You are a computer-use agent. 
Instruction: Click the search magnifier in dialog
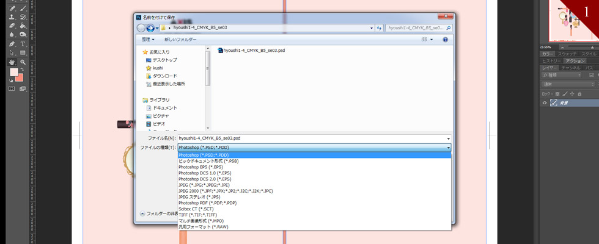[449, 28]
